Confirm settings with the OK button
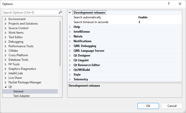Viewport: 186px width, 113px height. click(148, 106)
